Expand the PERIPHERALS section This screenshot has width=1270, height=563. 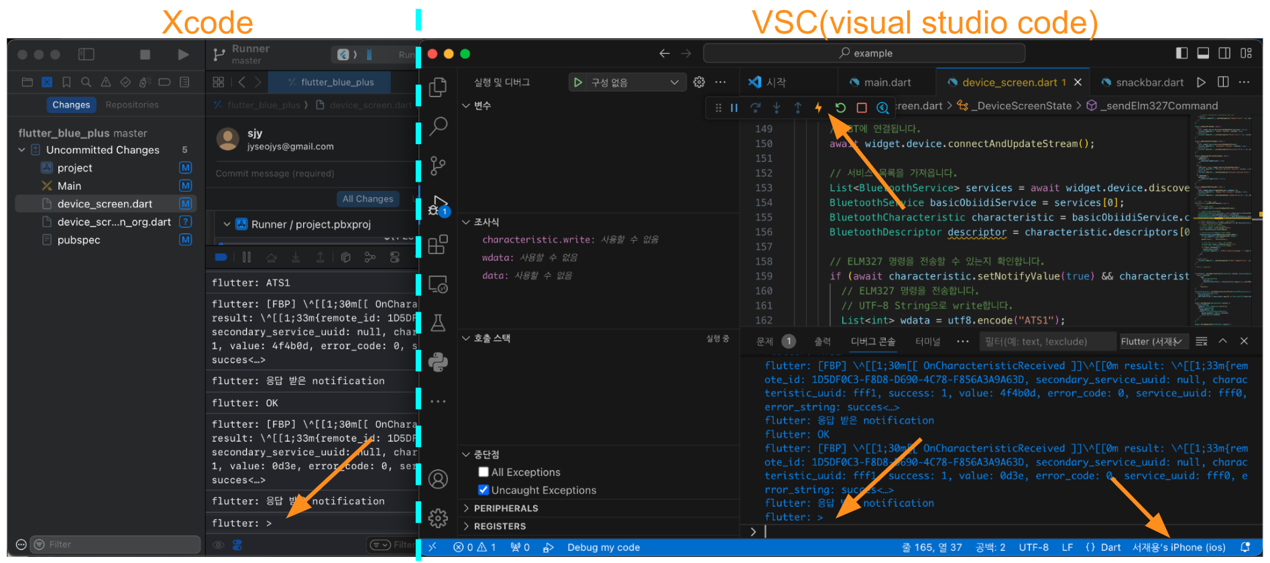click(x=466, y=508)
